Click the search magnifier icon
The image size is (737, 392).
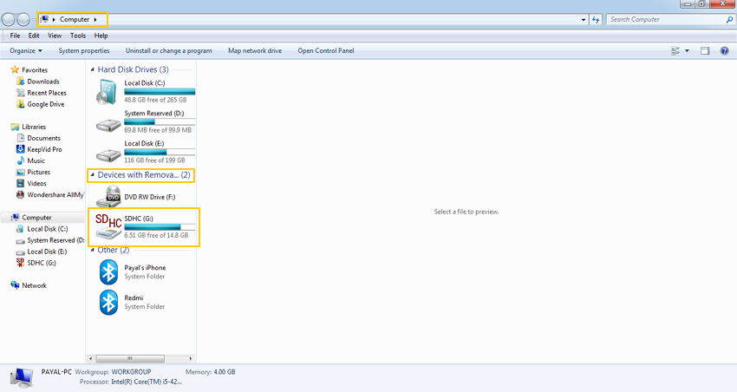coord(729,20)
